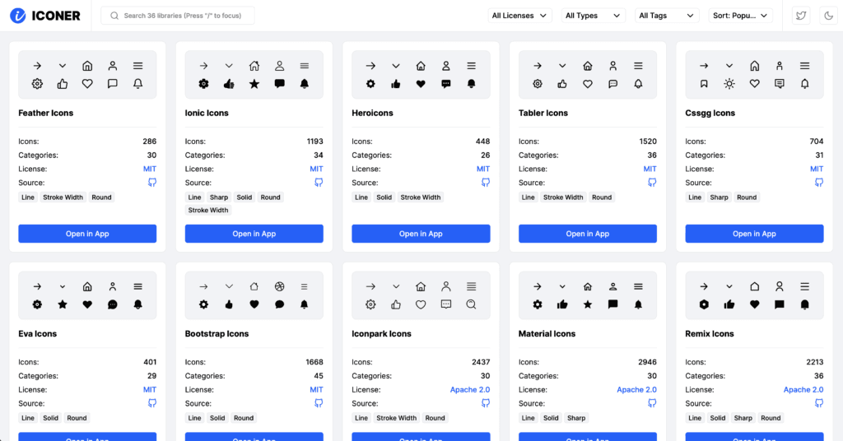Click the Remix Icons GitHub source icon

tap(819, 403)
